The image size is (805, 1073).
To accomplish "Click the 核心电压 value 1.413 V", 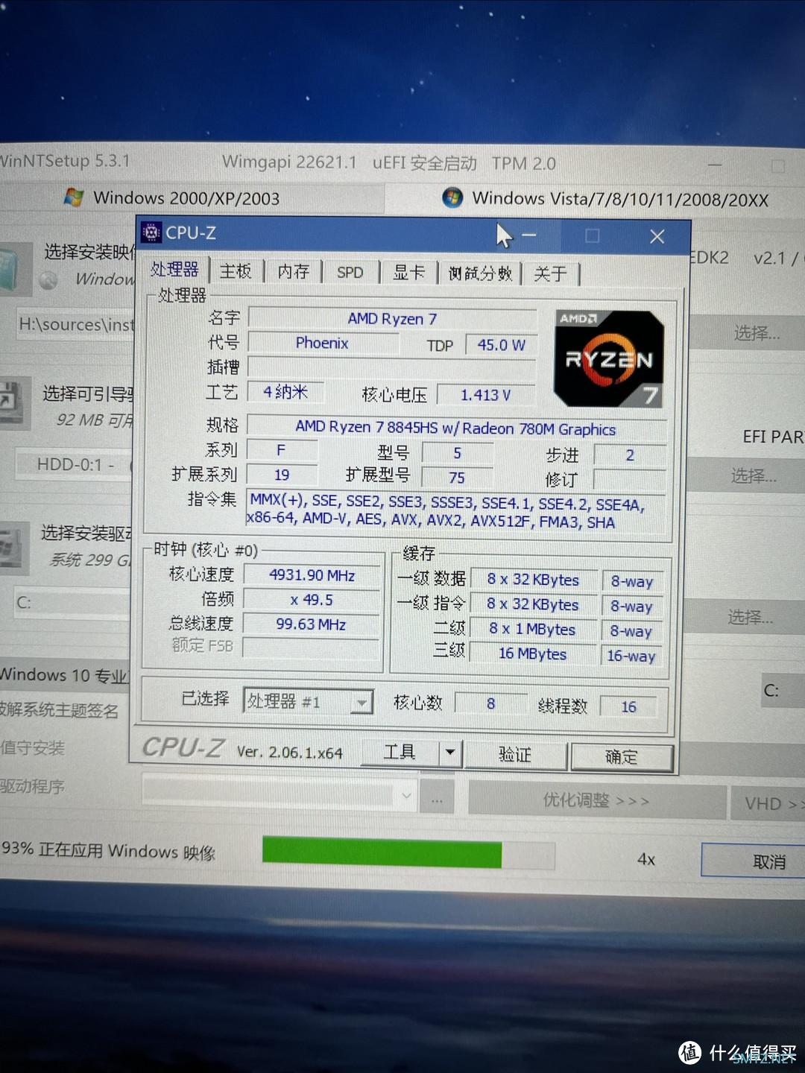I will coord(485,395).
